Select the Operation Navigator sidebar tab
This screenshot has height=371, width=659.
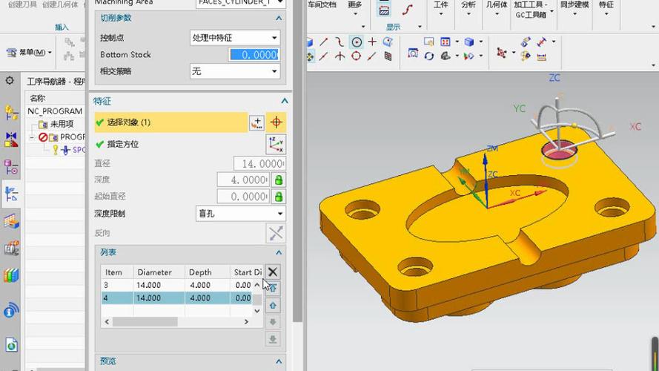(11, 194)
